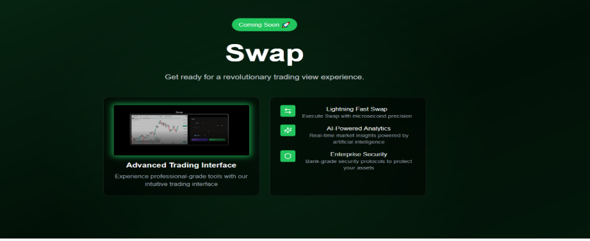Click 'Real-time market insights' description
The height and width of the screenshot is (241, 590).
tap(359, 139)
